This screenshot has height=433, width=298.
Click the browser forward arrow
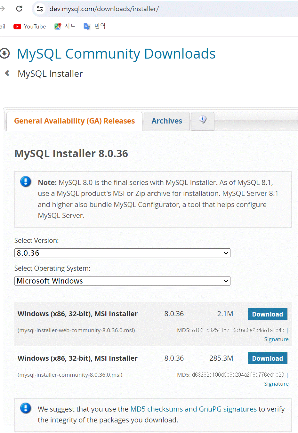coord(2,9)
